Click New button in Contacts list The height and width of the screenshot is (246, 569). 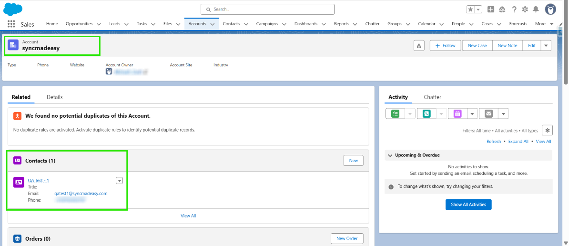(x=354, y=160)
